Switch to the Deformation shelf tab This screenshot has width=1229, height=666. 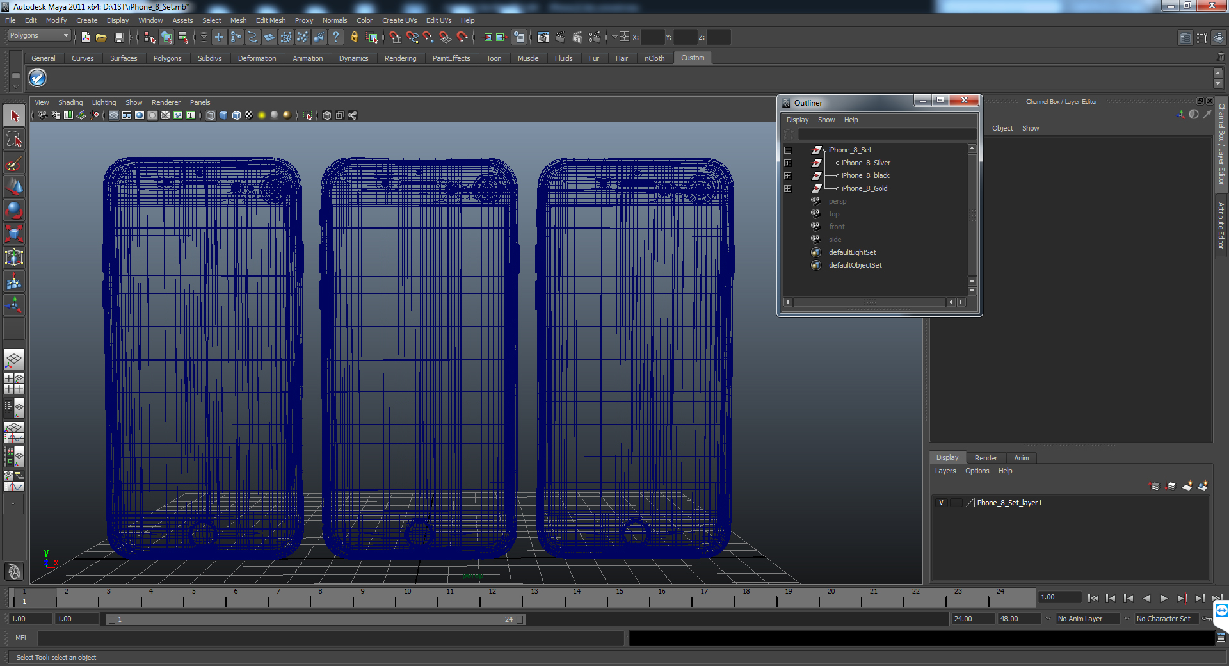(257, 58)
